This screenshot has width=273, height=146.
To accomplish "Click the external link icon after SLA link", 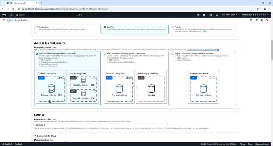I will tap(218, 50).
